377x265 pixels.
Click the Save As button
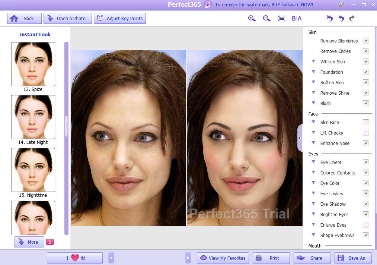(x=353, y=258)
